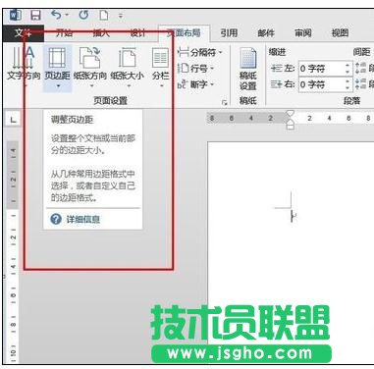Click the right indent 右 input field

pyautogui.click(x=321, y=84)
